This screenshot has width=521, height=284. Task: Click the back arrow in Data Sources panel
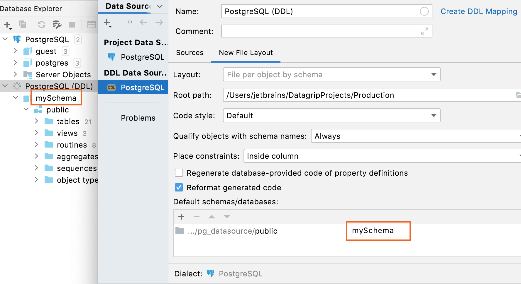[x=143, y=22]
